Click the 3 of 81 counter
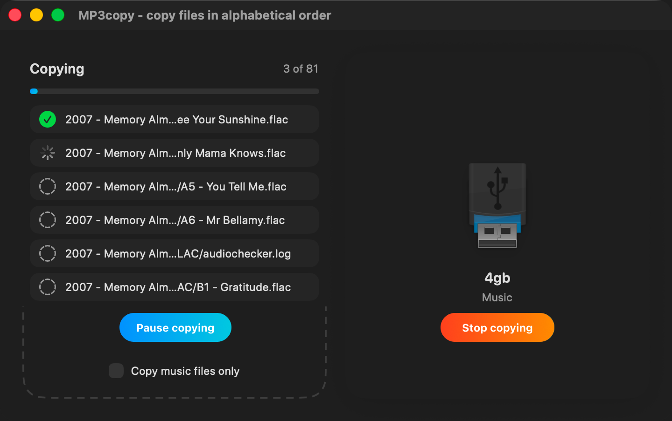672x421 pixels. pyautogui.click(x=301, y=69)
